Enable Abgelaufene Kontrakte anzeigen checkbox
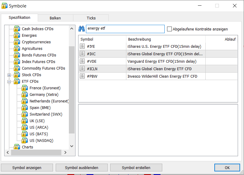244x175 pixels. click(x=169, y=29)
